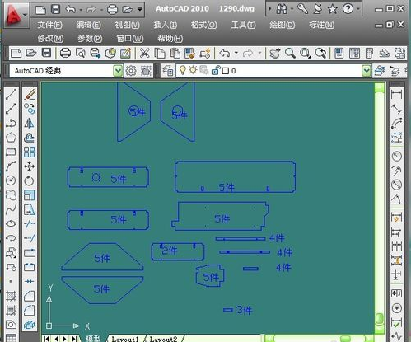
Task: Select the Zoom realtime magnifier tool
Action: click(290, 53)
